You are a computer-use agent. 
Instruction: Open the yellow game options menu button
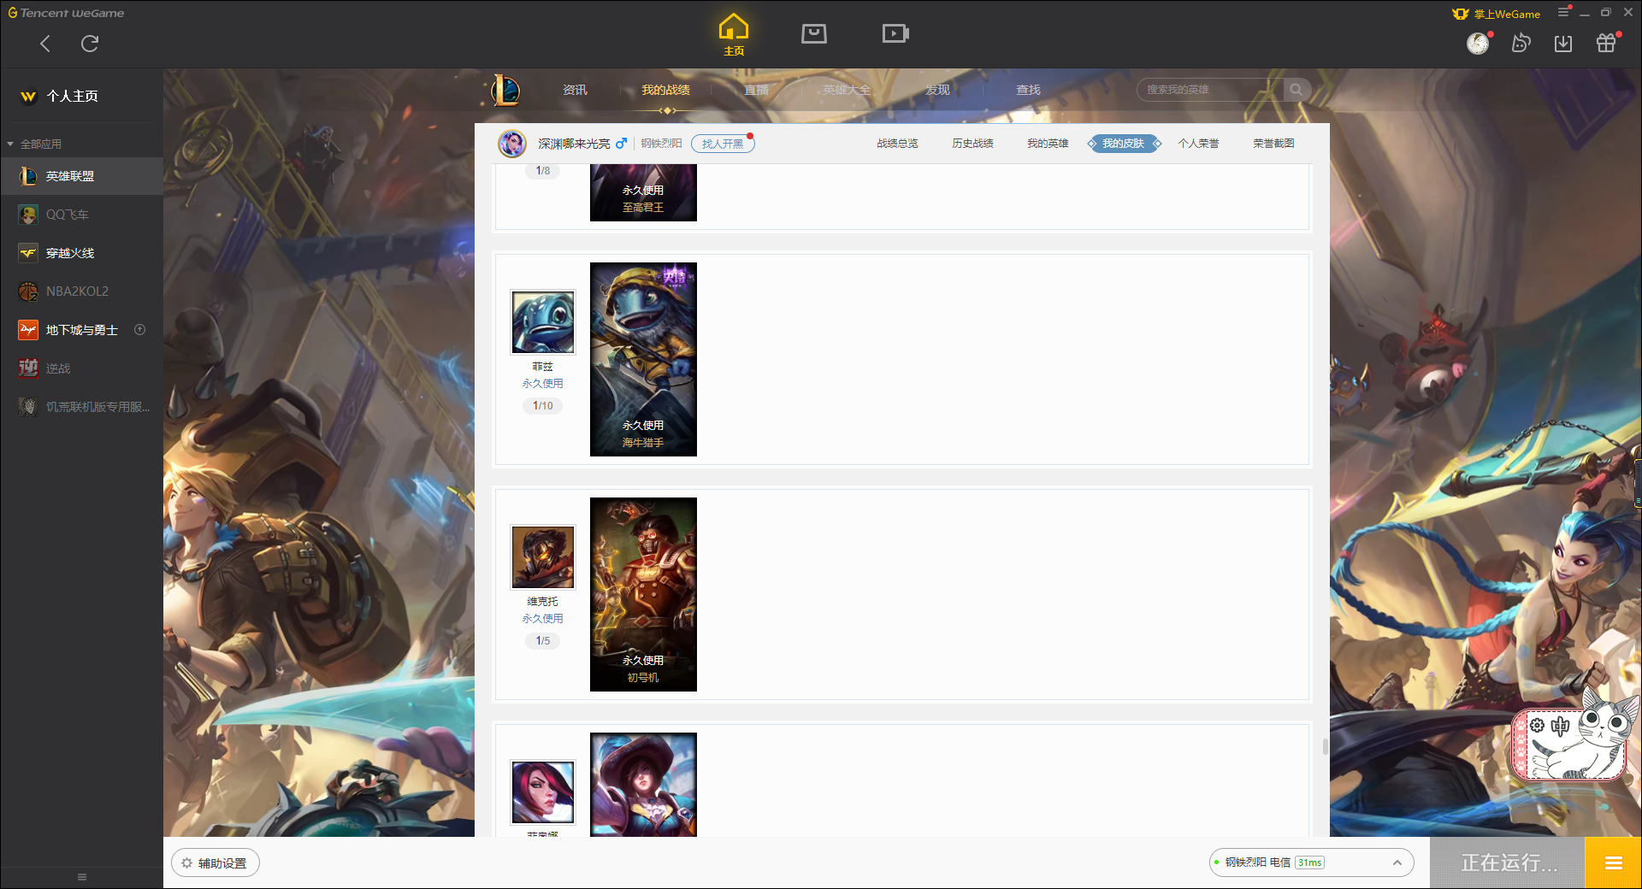tap(1614, 863)
